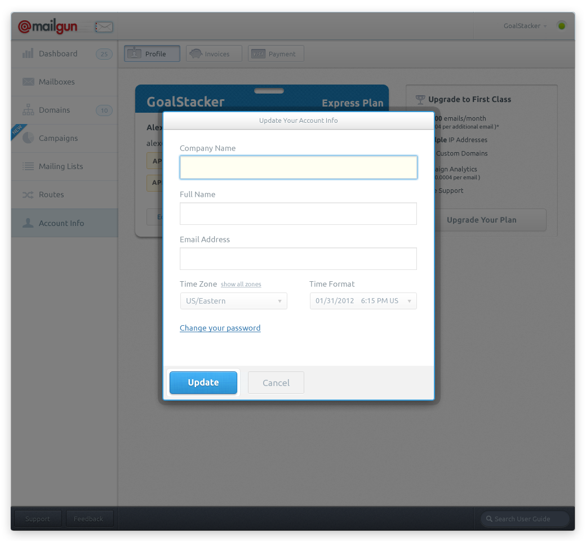Click the envelope icon beside the logo
The width and height of the screenshot is (586, 541).
(104, 27)
